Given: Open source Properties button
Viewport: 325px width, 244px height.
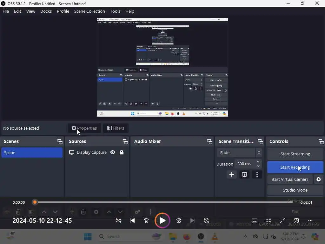Looking at the screenshot, I should [x=84, y=128].
